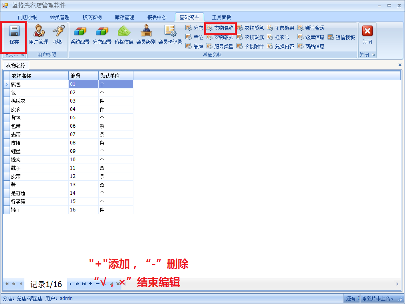Open 衣物款式 clothing styles
The image size is (405, 304).
tap(220, 37)
